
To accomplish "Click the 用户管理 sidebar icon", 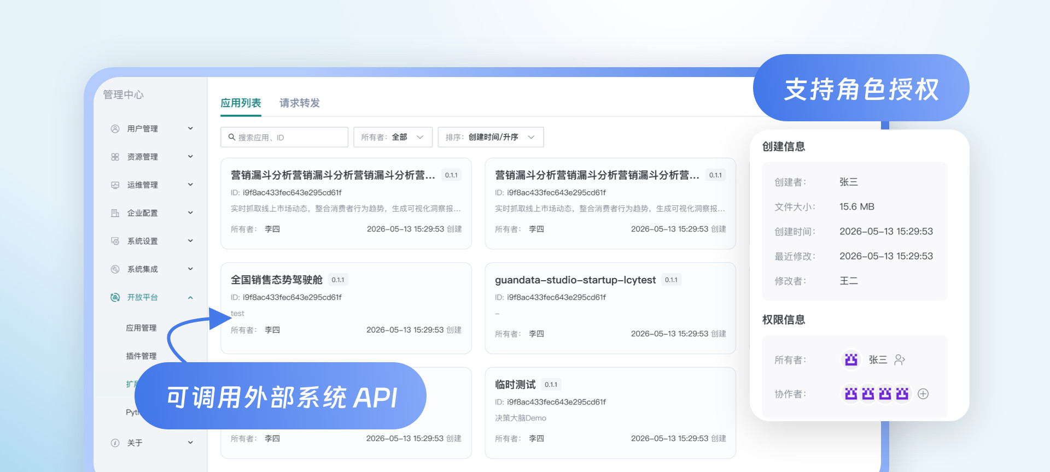I will 115,129.
